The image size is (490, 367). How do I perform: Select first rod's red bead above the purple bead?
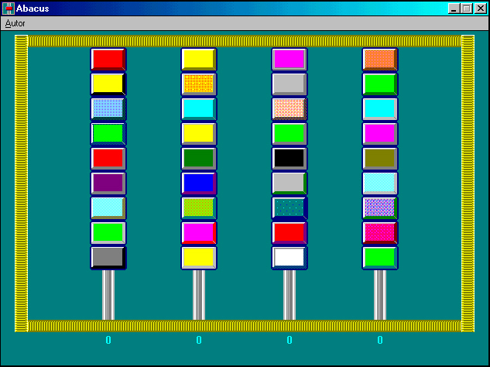(108, 159)
